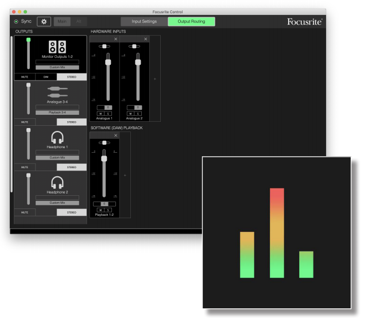
Task: Click the Headphone 1 output level fader
Action: click(x=28, y=144)
